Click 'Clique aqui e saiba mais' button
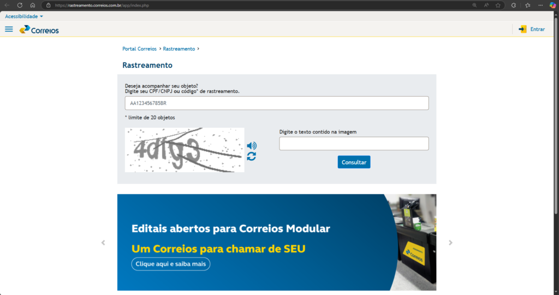Viewport: 559px width, 295px height. 171,264
